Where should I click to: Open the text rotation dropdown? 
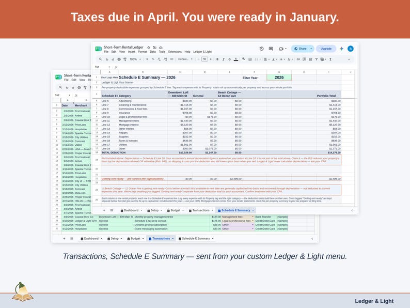[290, 59]
